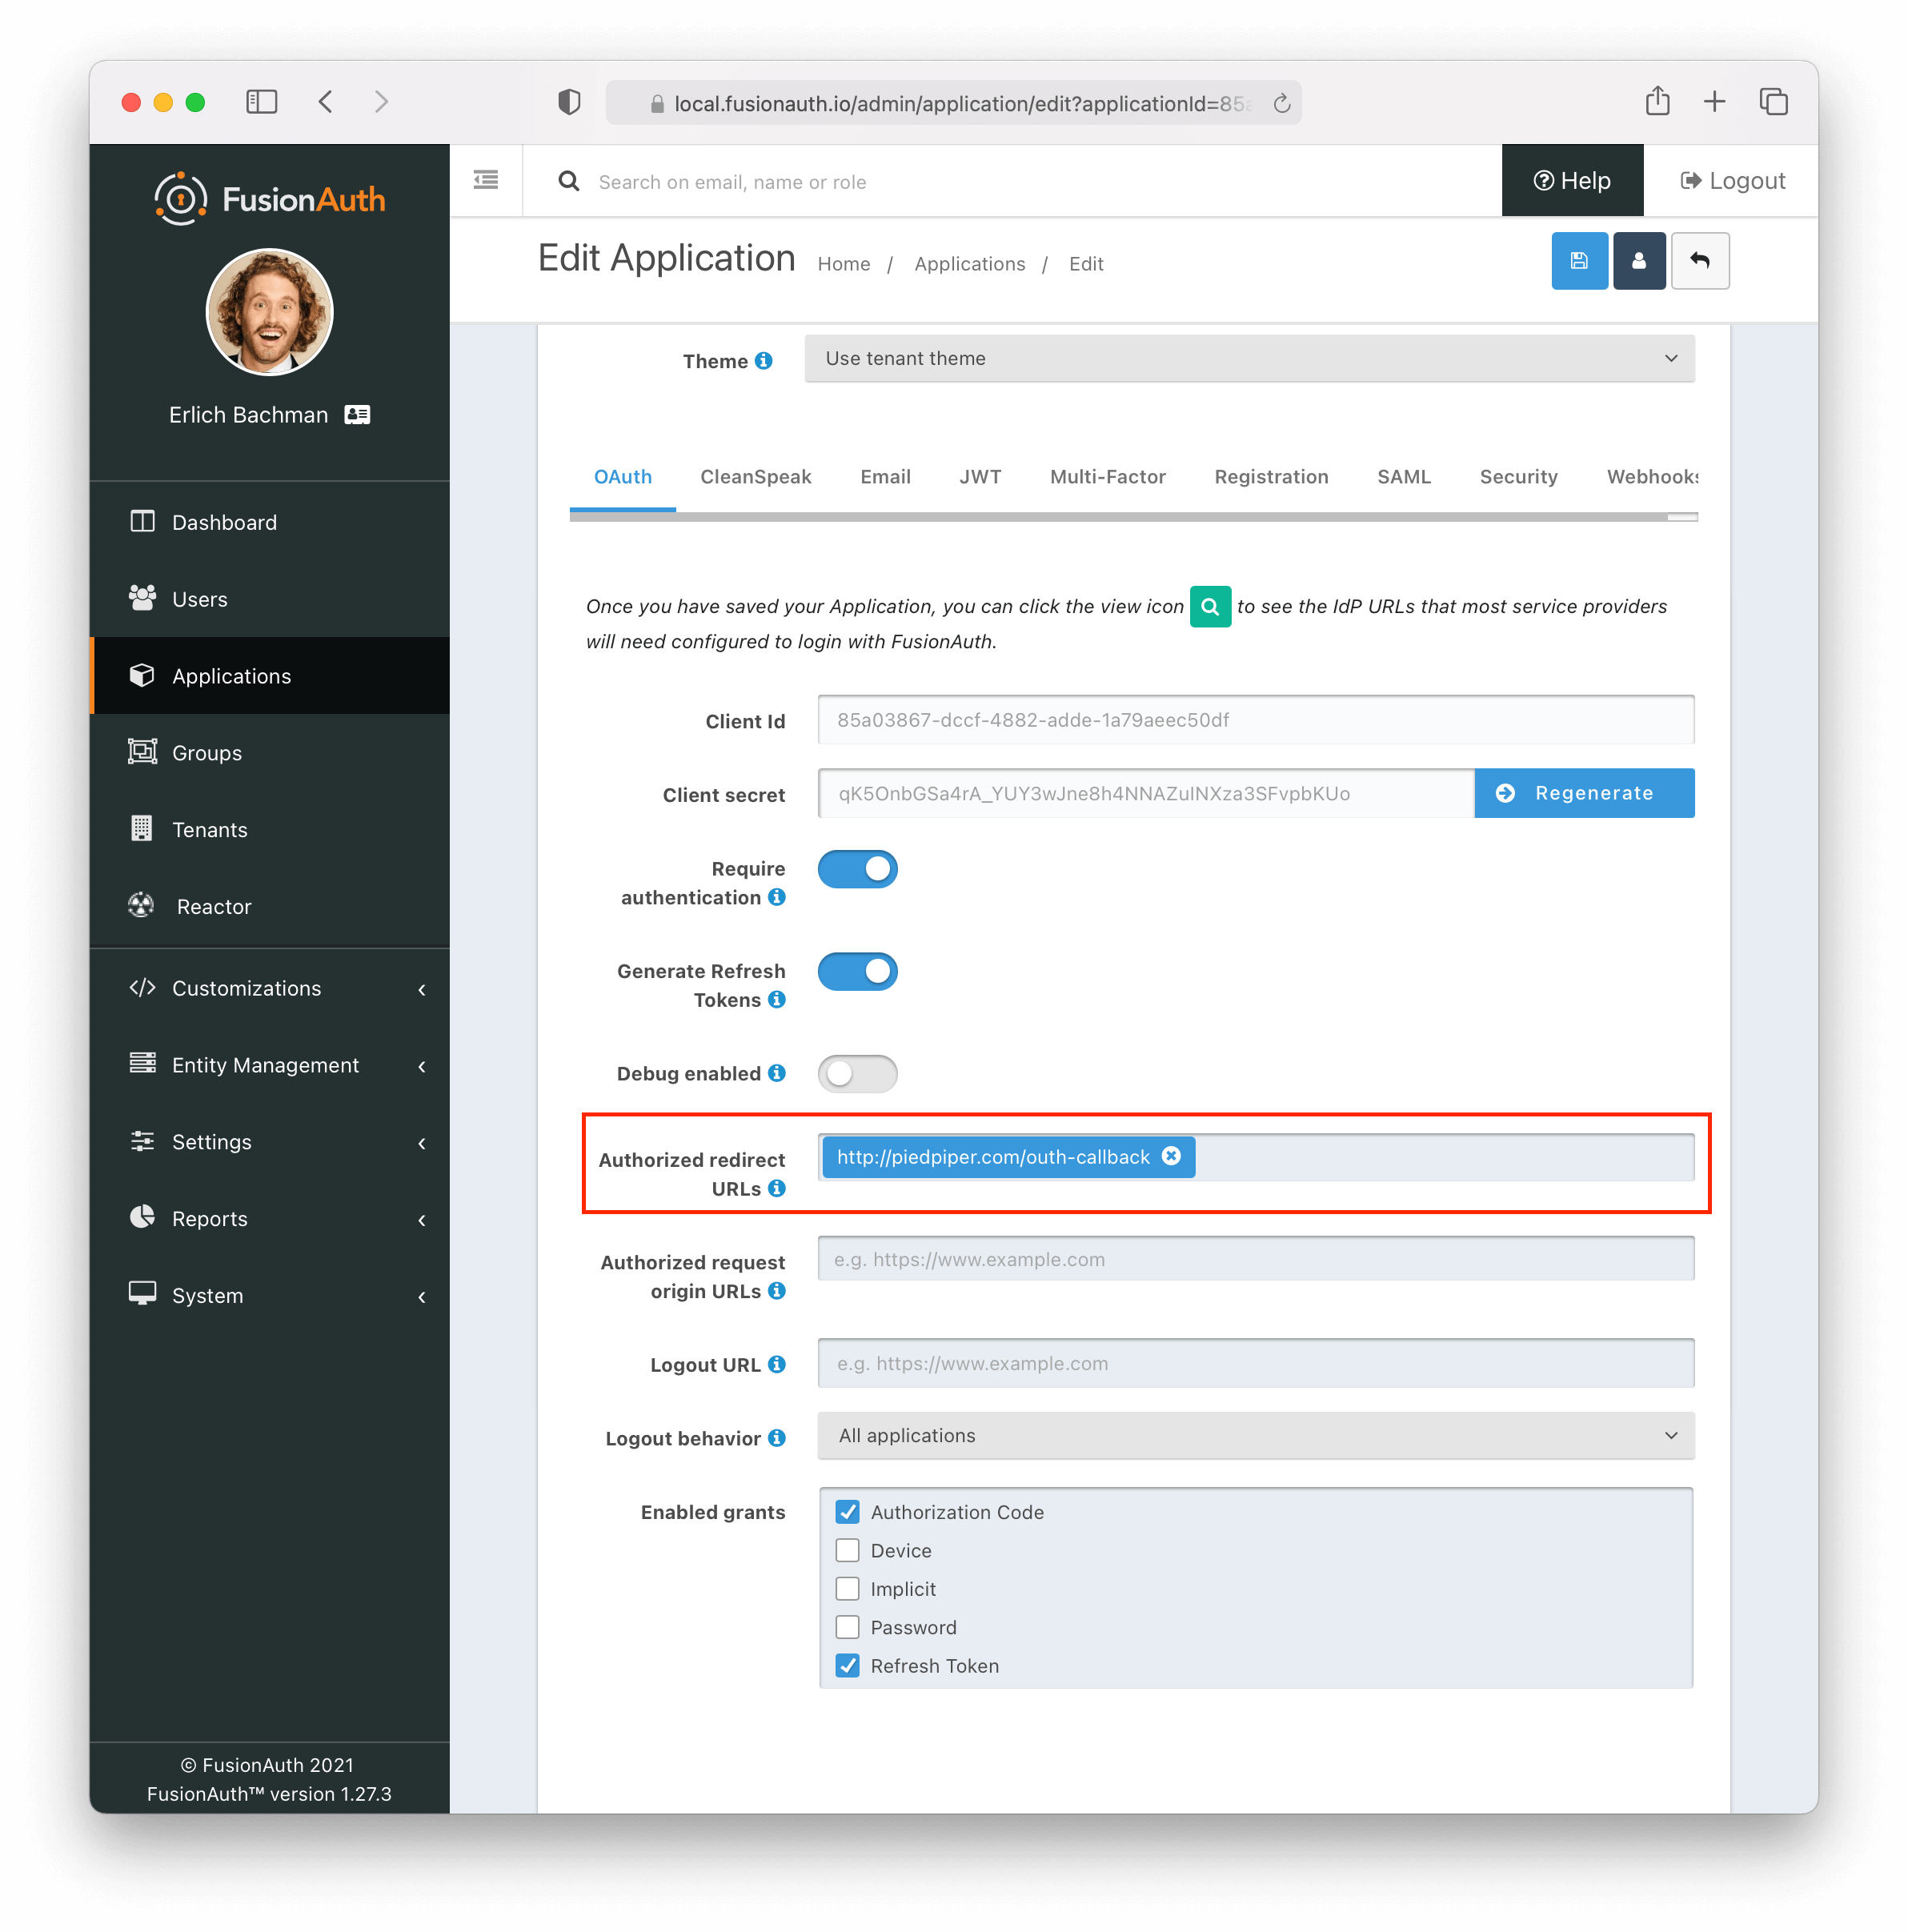Click the Logout URL input field
This screenshot has height=1932, width=1908.
pyautogui.click(x=1255, y=1363)
